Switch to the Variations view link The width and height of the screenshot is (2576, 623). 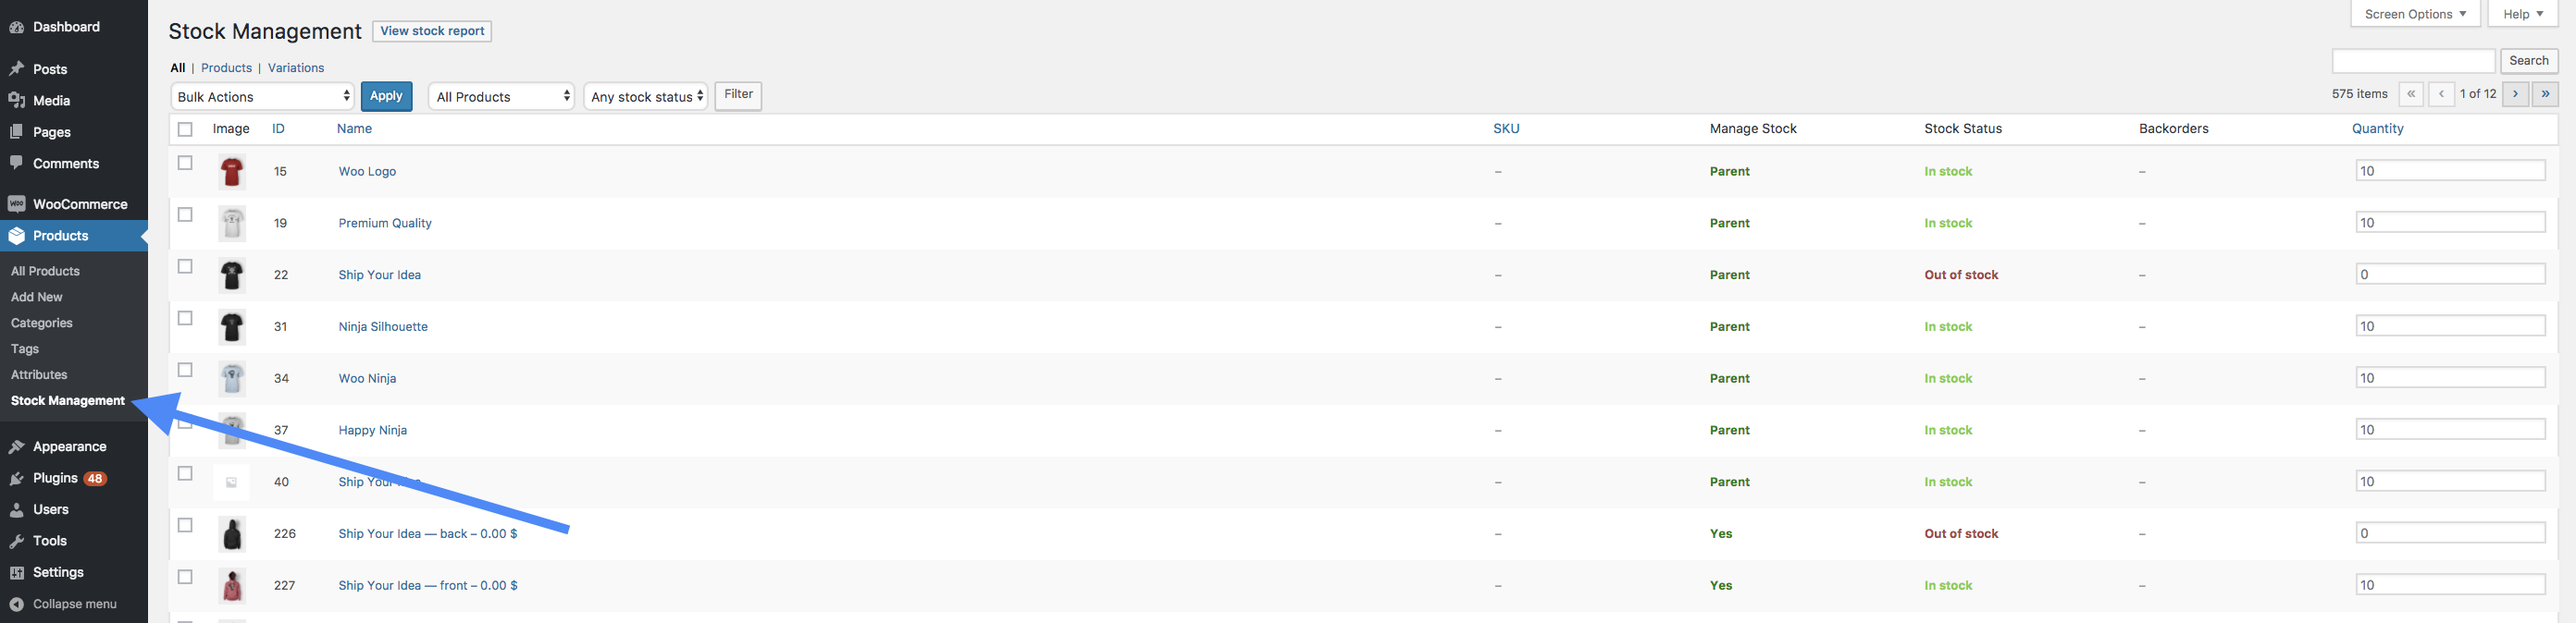click(296, 67)
